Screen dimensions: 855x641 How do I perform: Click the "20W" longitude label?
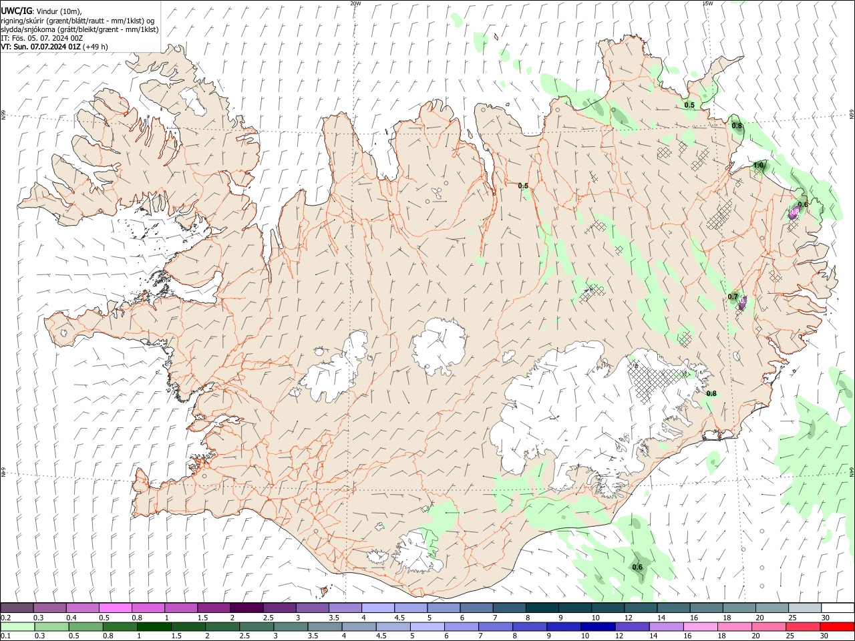(355, 3)
